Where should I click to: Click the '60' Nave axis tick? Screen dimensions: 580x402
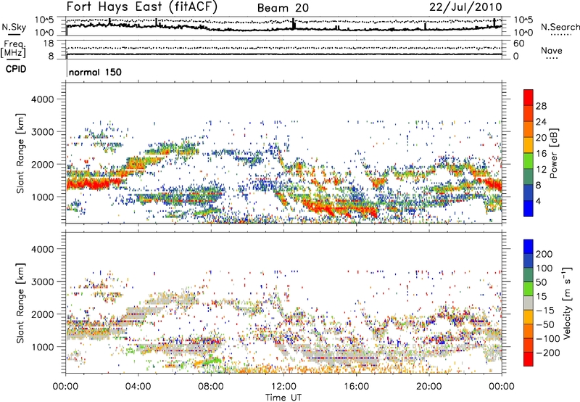(518, 44)
